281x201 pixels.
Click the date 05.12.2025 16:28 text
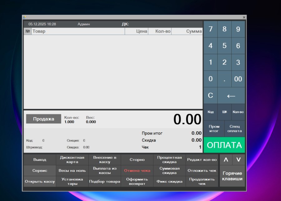coord(42,24)
